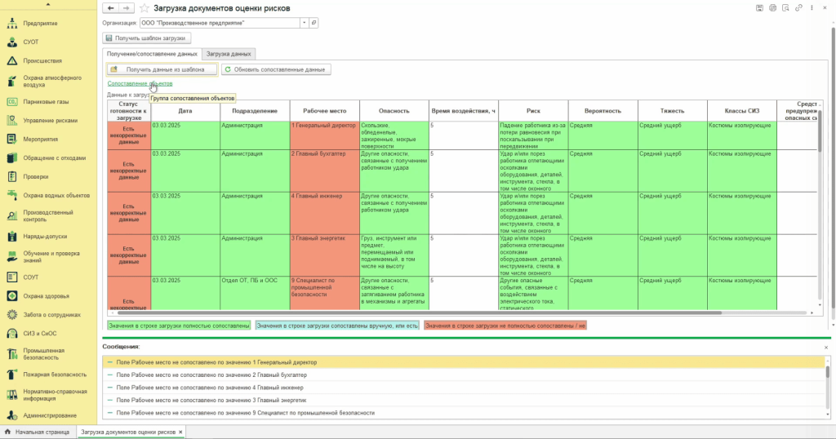Open the Сопоставление объектов link

(140, 84)
